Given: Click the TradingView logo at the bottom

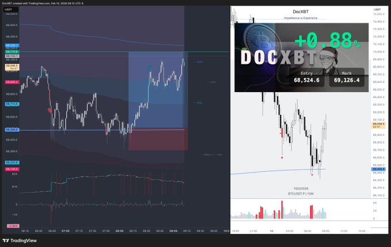Looking at the screenshot, I should tap(20, 241).
